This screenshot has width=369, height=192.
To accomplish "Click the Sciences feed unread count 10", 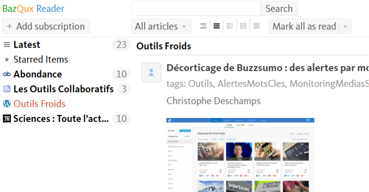I will (122, 118).
